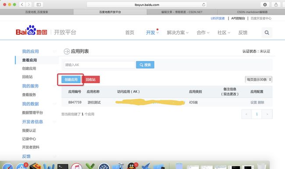Click the app name 游拍测试
The image size is (285, 169).
(x=94, y=102)
